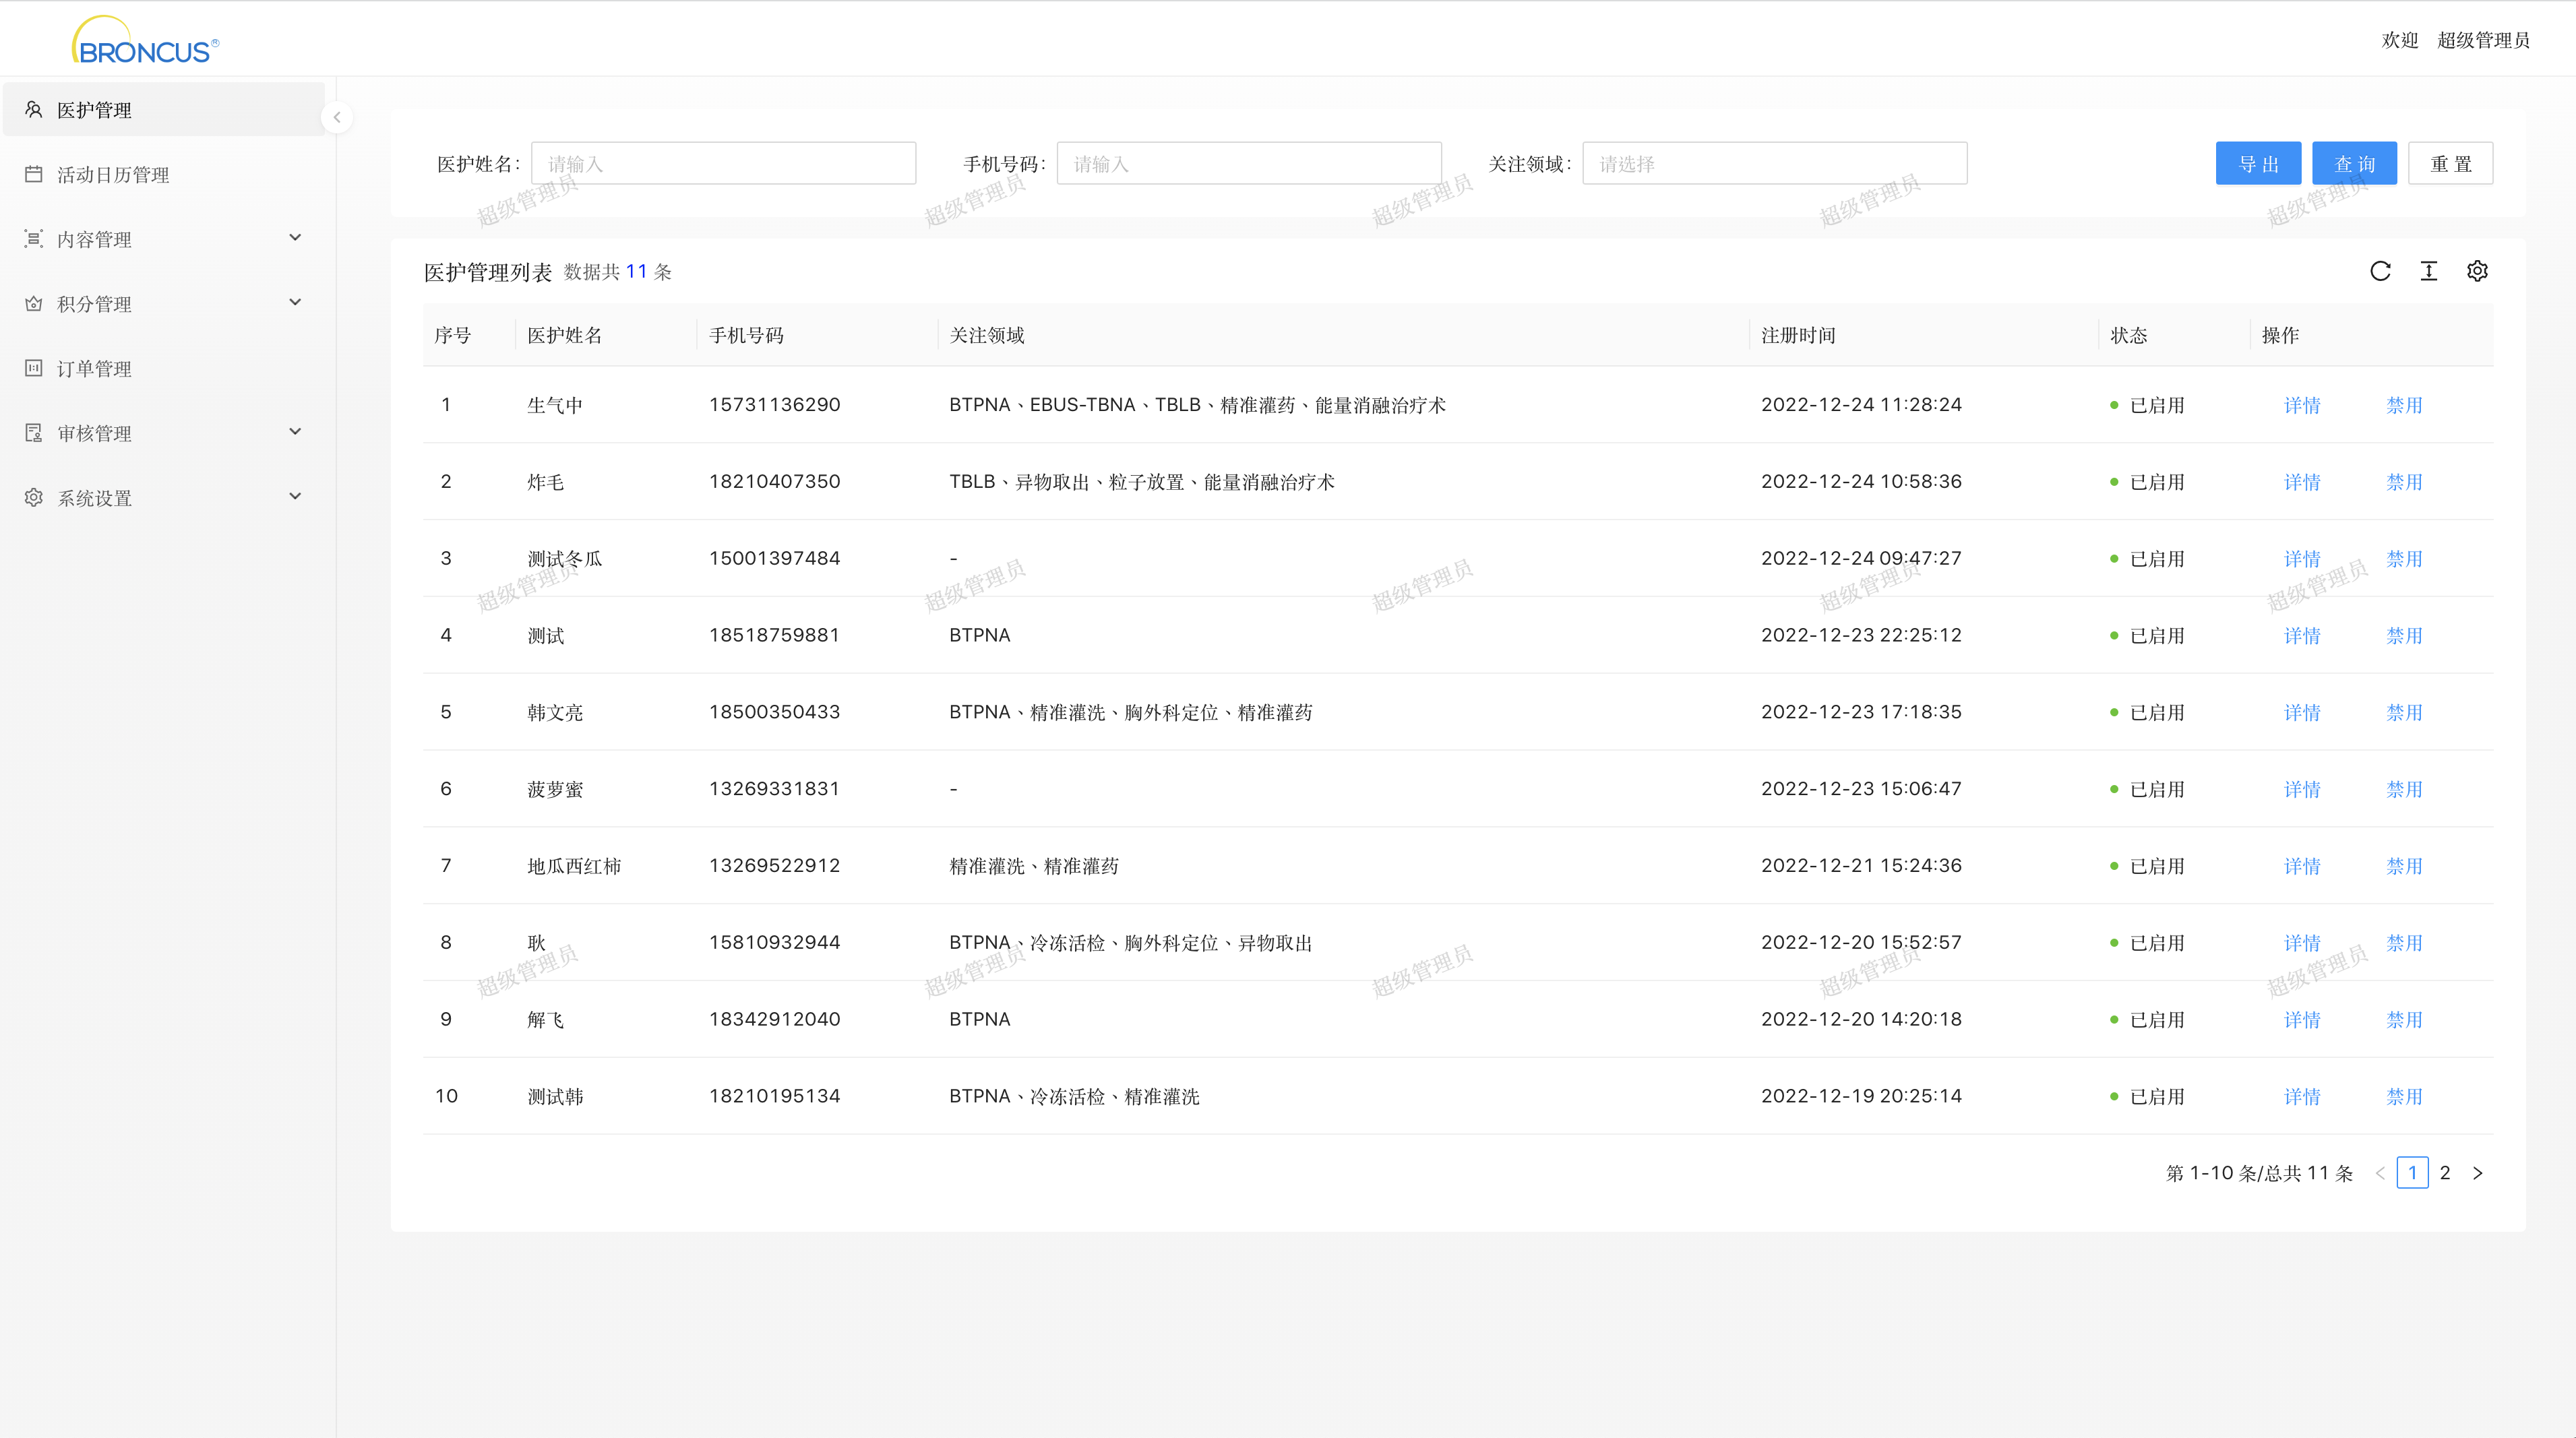2576x1438 pixels.
Task: Click the 活动日历管理 calendar icon
Action: click(34, 174)
